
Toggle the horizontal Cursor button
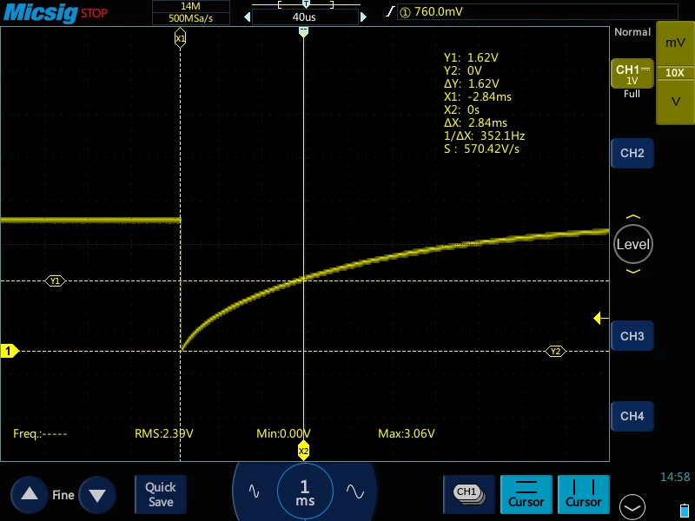click(526, 494)
